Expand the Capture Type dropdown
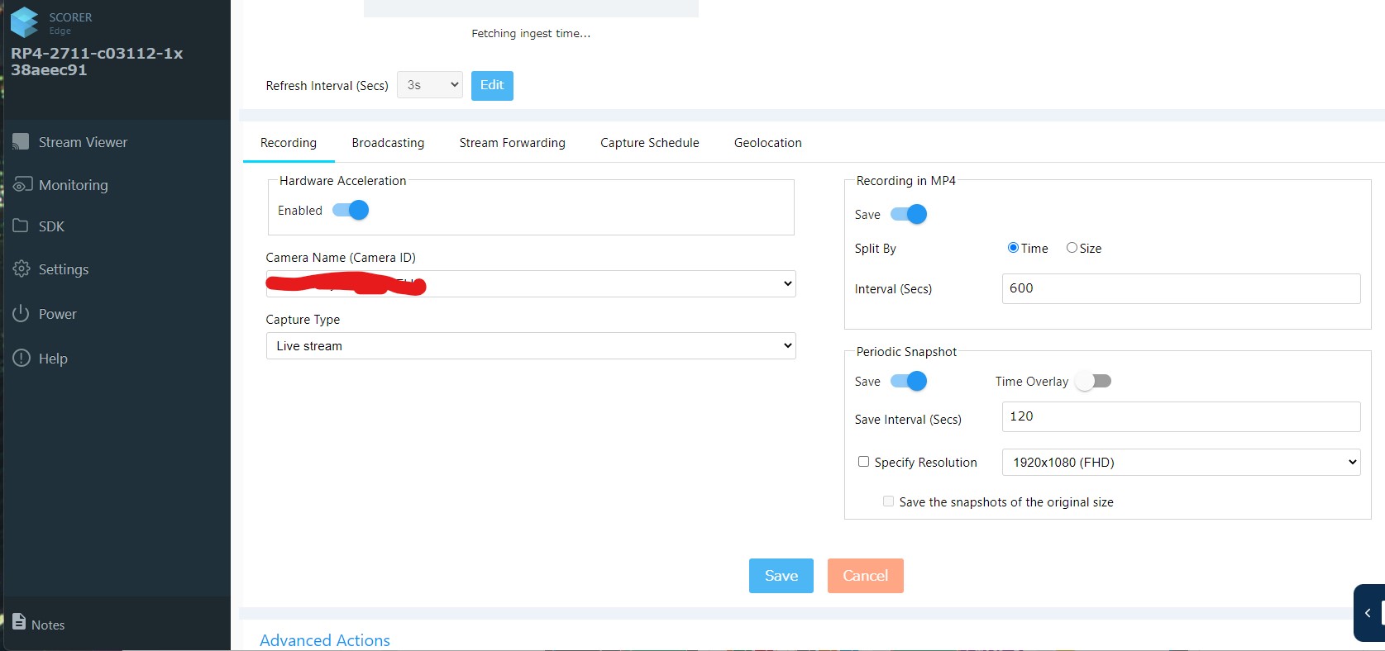 pos(530,346)
